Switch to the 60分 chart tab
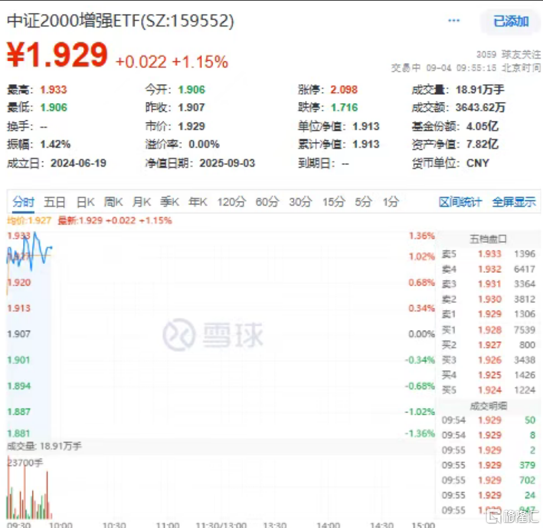The height and width of the screenshot is (528, 543). coord(267,202)
